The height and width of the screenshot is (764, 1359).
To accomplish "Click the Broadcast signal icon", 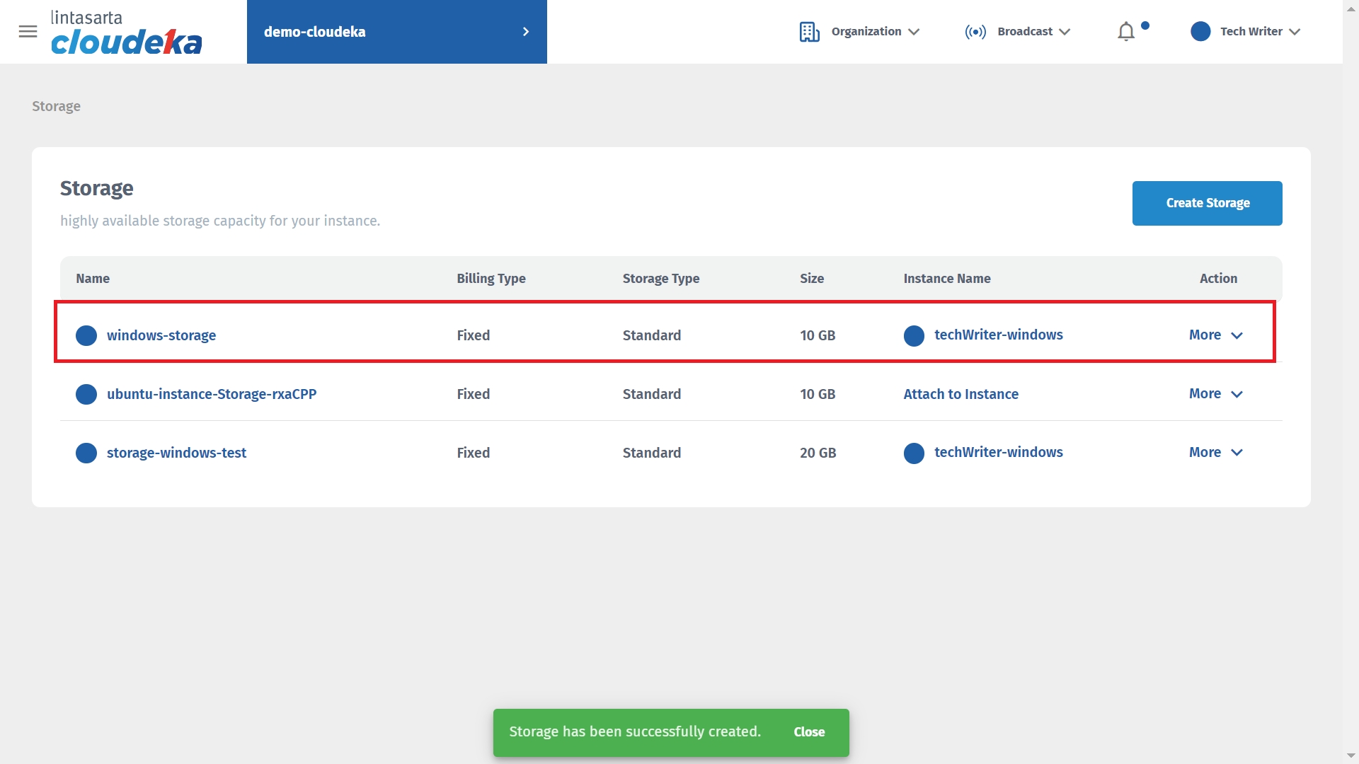I will tap(975, 32).
